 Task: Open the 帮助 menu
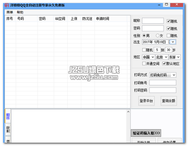coord(20,12)
